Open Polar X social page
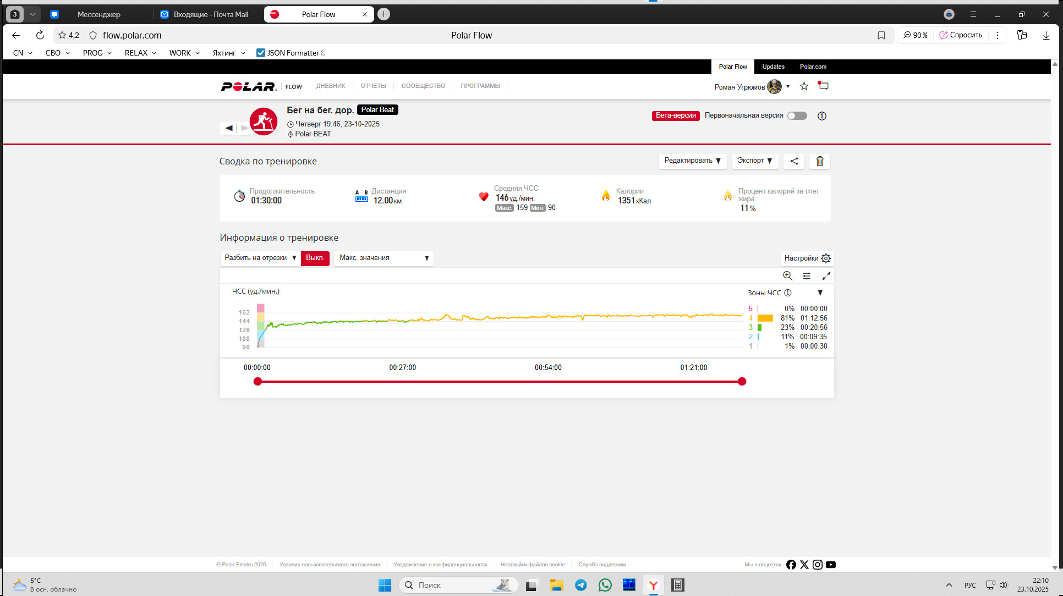The height and width of the screenshot is (596, 1063). (804, 565)
